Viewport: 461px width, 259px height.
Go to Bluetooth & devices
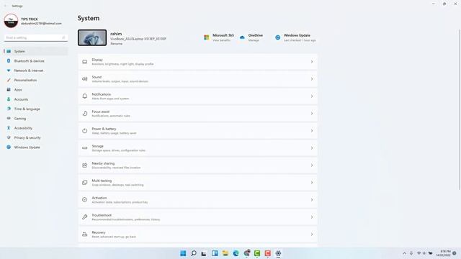36,60
